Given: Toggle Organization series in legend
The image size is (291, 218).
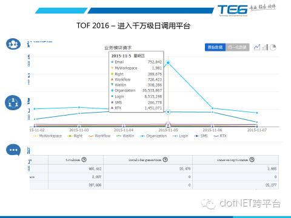Looking at the screenshot, I should [x=153, y=136].
